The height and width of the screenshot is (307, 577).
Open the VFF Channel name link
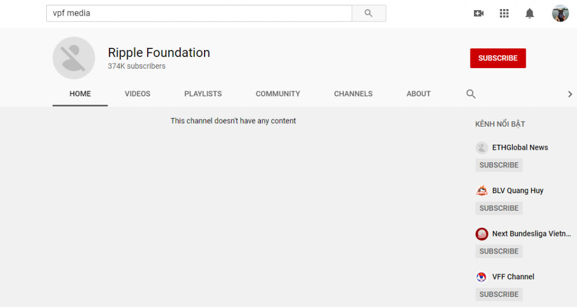pyautogui.click(x=513, y=277)
